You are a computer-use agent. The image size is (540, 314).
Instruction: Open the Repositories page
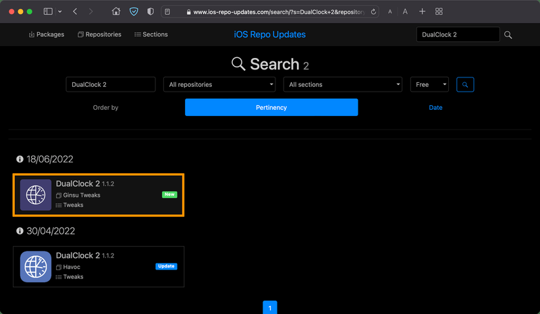click(99, 34)
